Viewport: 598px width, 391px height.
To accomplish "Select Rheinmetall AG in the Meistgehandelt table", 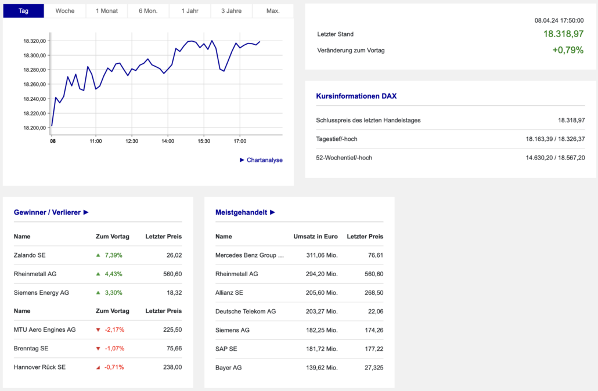I will tap(236, 274).
